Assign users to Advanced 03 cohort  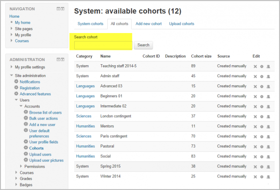(268, 87)
